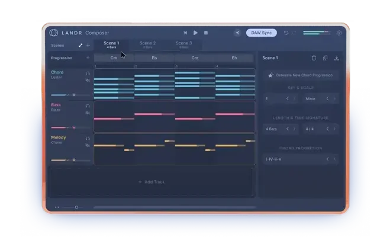
Task: Duplicate Scene 1 using the copy icon
Action: click(325, 58)
